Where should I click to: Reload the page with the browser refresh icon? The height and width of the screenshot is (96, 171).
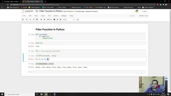pyautogui.click(x=7, y=5)
